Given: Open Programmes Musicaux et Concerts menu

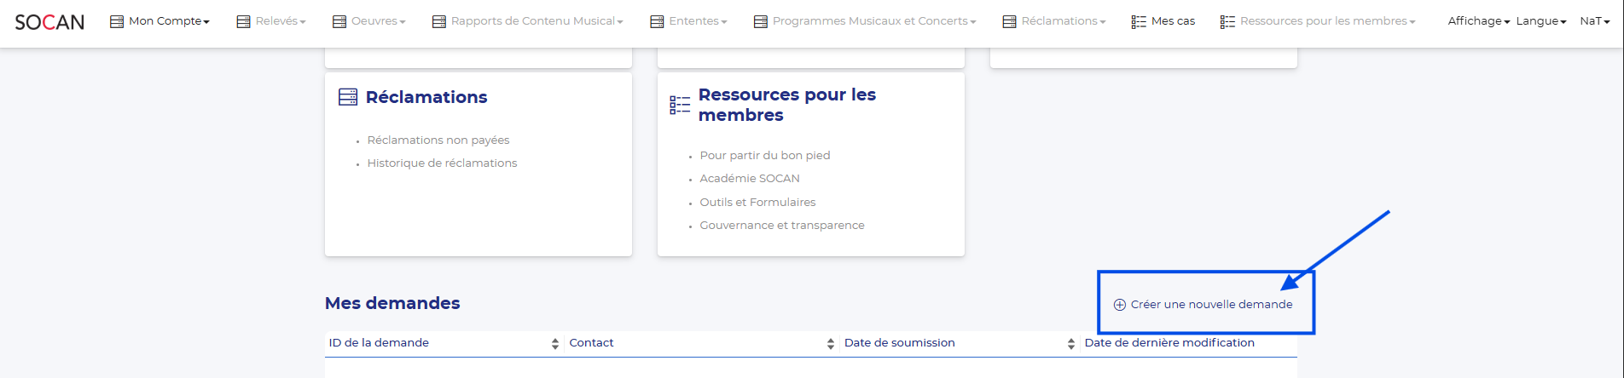Looking at the screenshot, I should [870, 21].
